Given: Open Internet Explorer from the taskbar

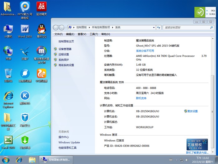Looking at the screenshot, I should [x=19, y=160].
